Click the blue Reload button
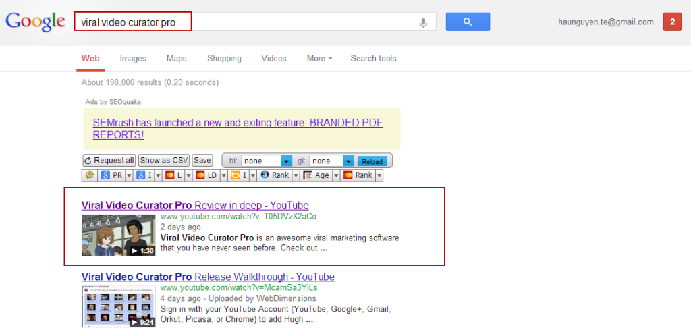 pos(372,161)
